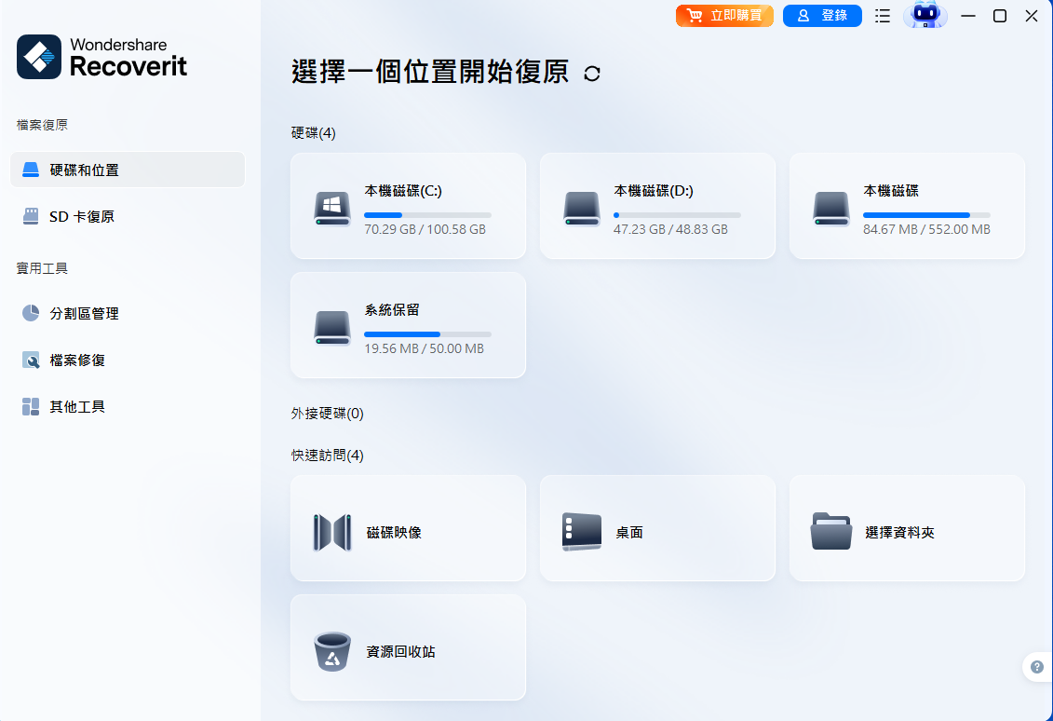Select the 系統保留 partition card

pos(408,325)
